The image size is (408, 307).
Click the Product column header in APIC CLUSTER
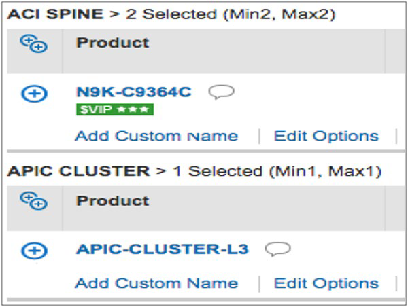tap(113, 200)
